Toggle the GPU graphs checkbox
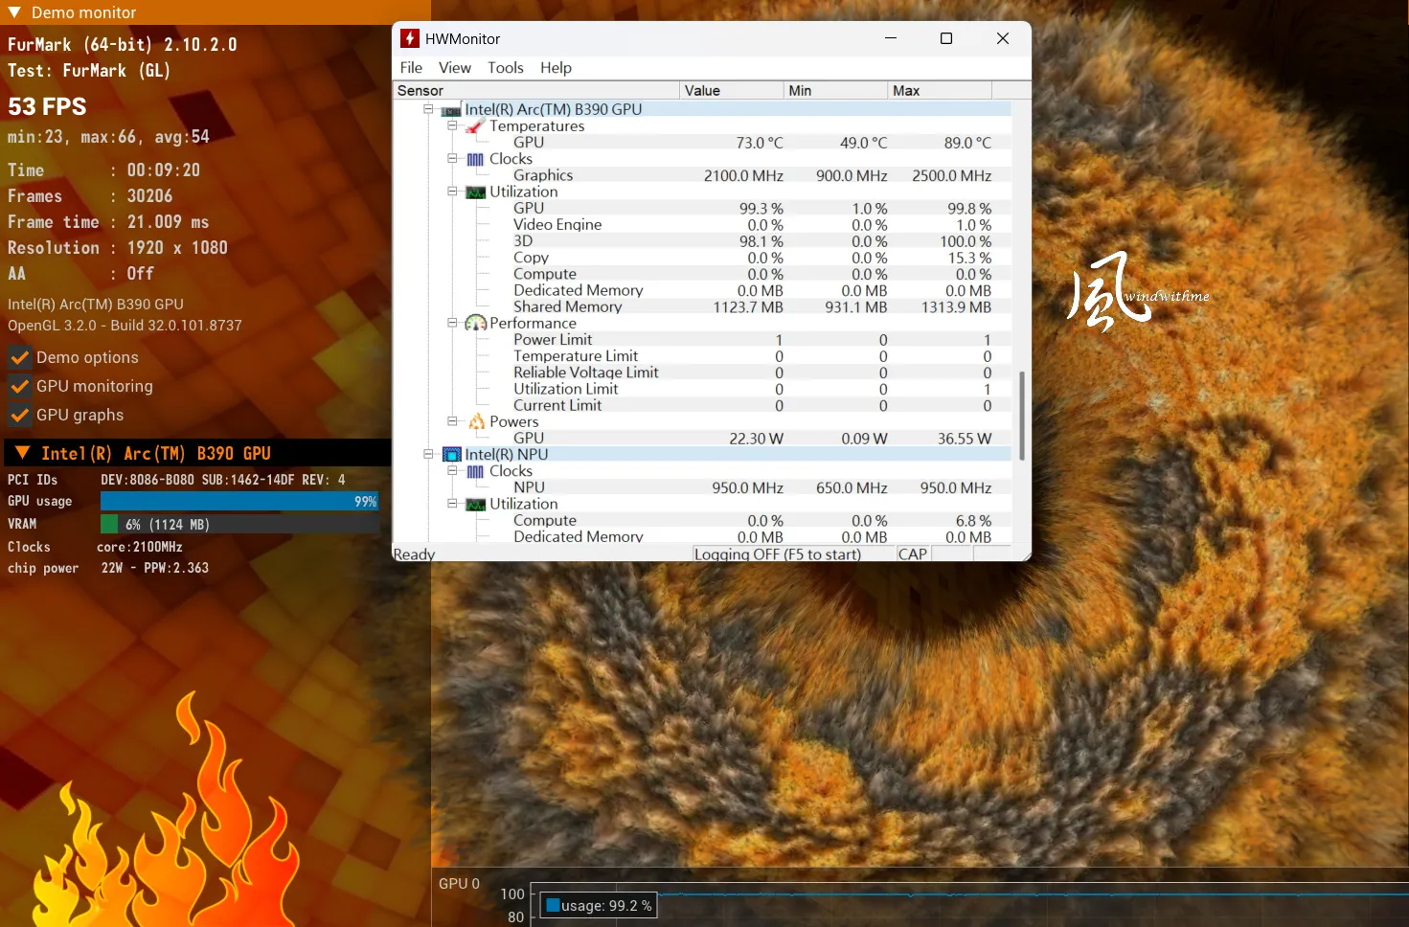This screenshot has width=1409, height=927. [19, 416]
